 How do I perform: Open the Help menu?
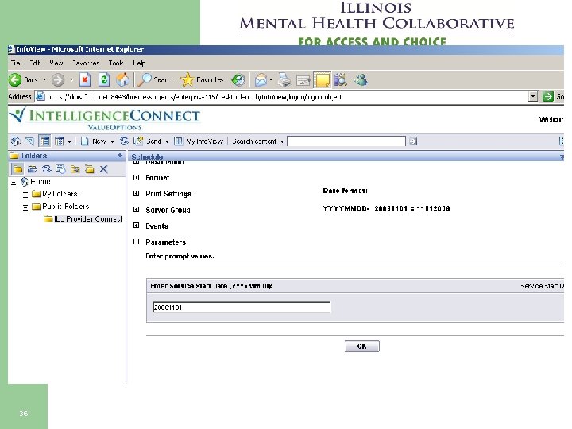click(139, 63)
